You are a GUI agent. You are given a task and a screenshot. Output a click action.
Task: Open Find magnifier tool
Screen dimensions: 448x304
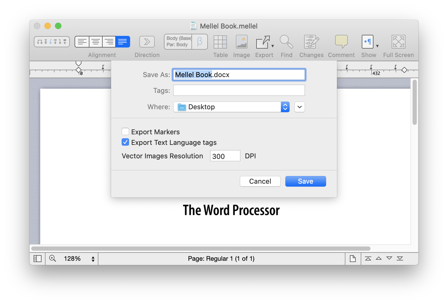[286, 42]
